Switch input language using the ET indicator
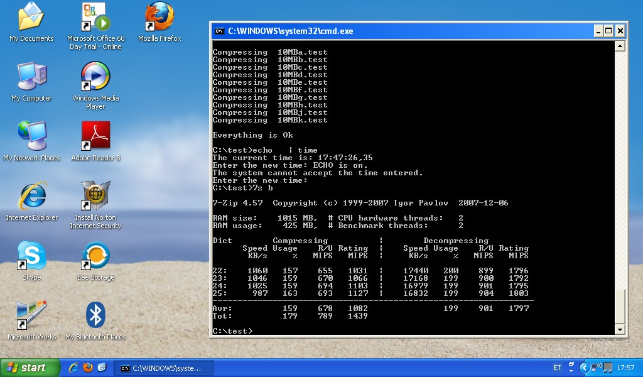 pyautogui.click(x=557, y=368)
